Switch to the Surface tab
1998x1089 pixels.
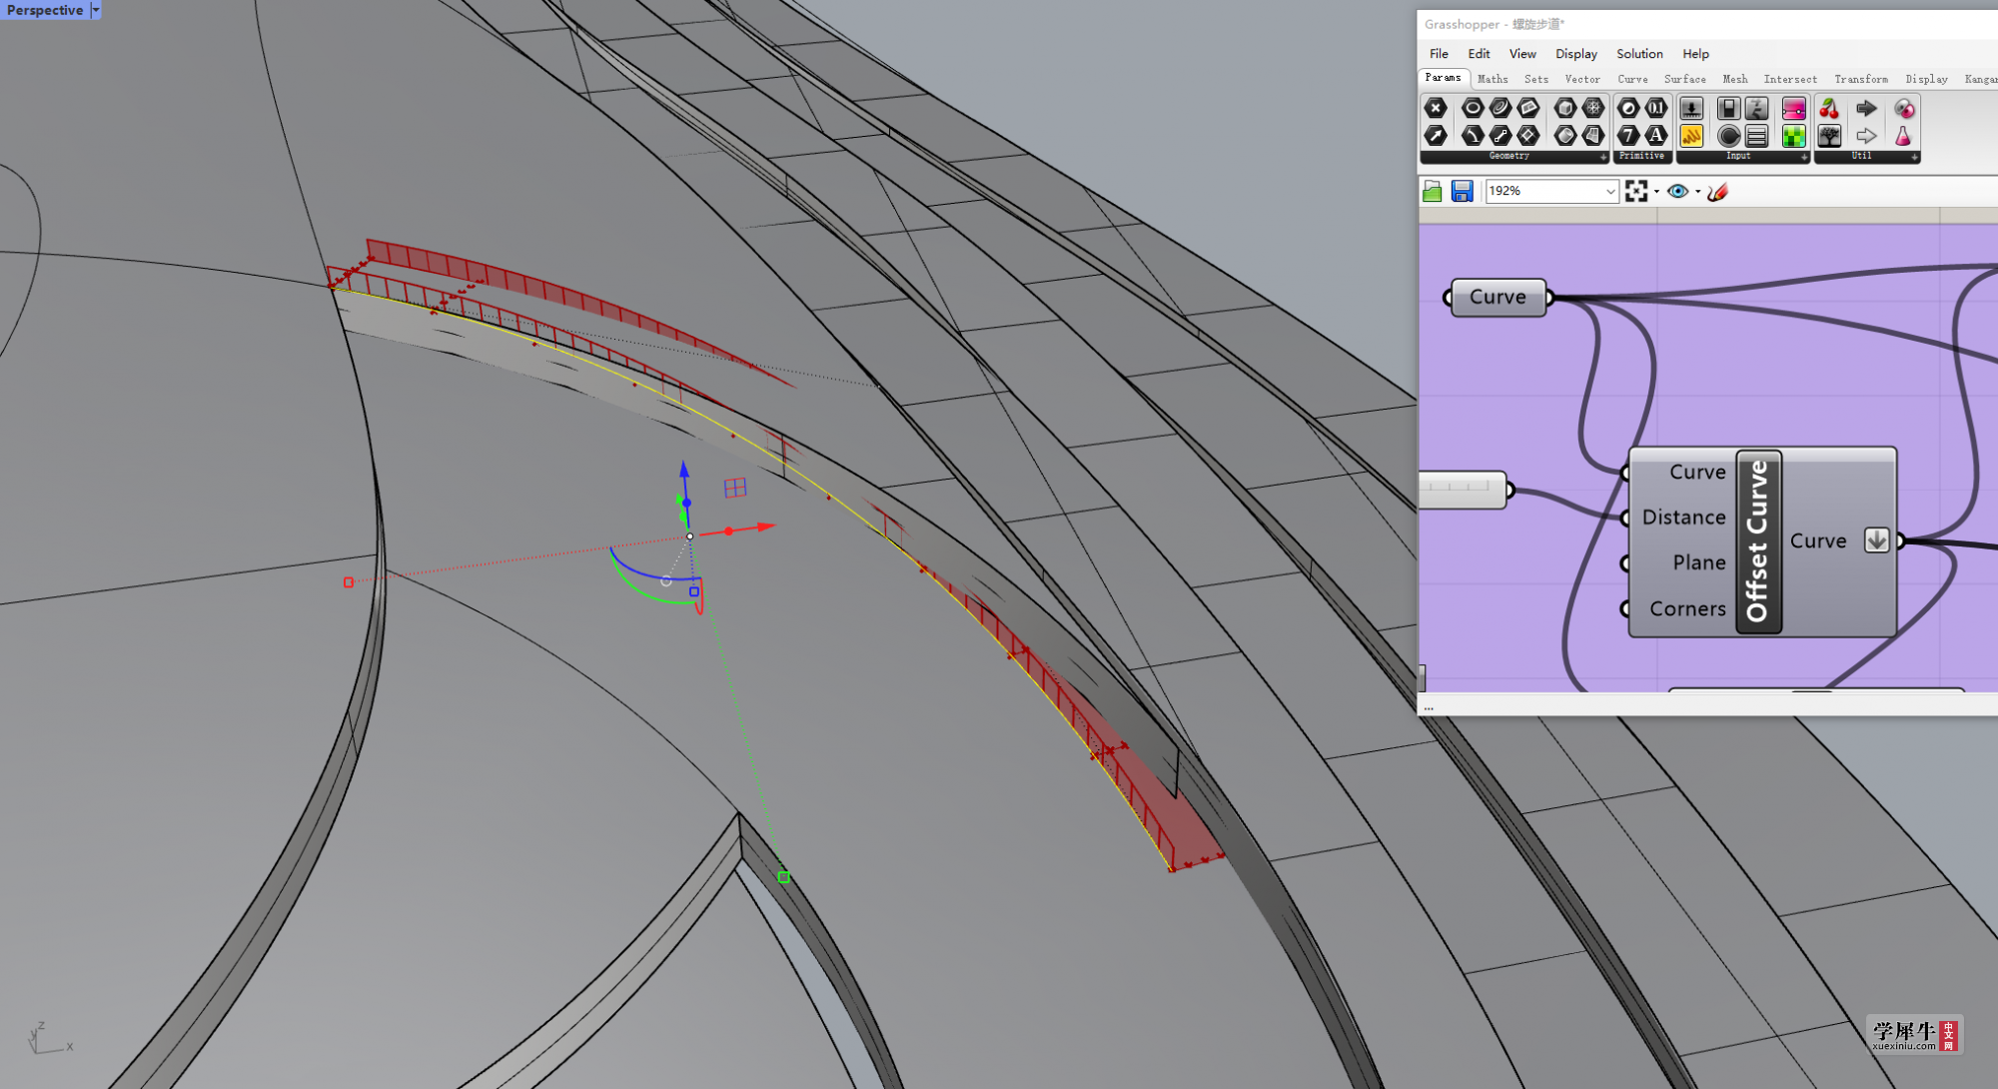click(1685, 79)
